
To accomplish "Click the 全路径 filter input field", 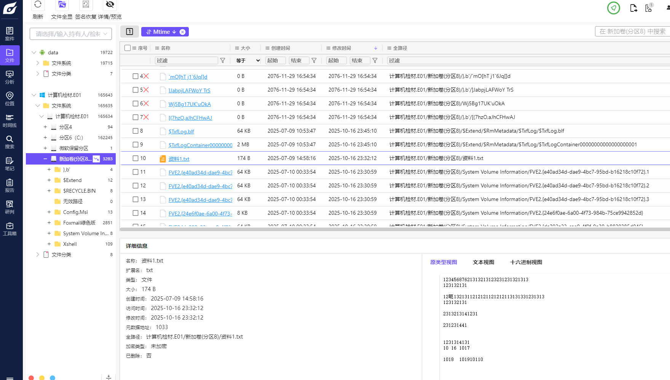I will tap(528, 60).
